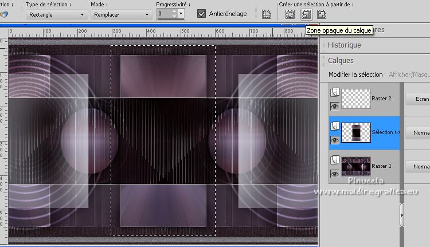430x247 pixels.
Task: Click the Raster 2 layer type icon
Action: (x=335, y=92)
